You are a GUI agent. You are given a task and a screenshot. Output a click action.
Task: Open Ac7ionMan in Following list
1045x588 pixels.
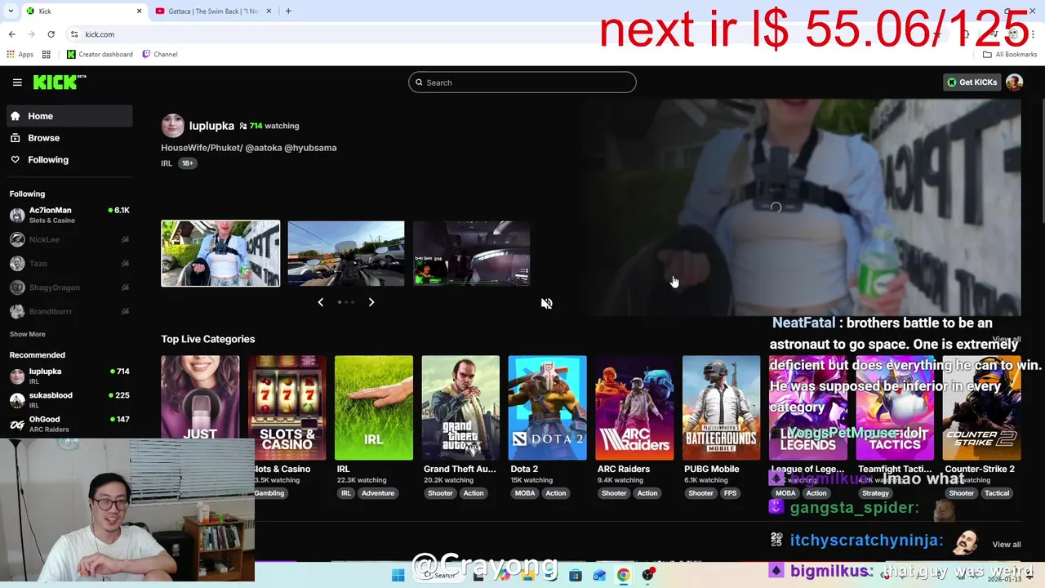pos(69,215)
